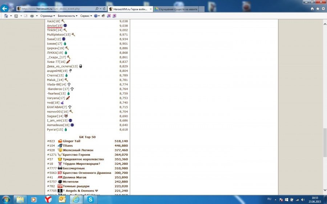
Task: Click Темные рыцари clan emblem icon
Action: (60, 186)
